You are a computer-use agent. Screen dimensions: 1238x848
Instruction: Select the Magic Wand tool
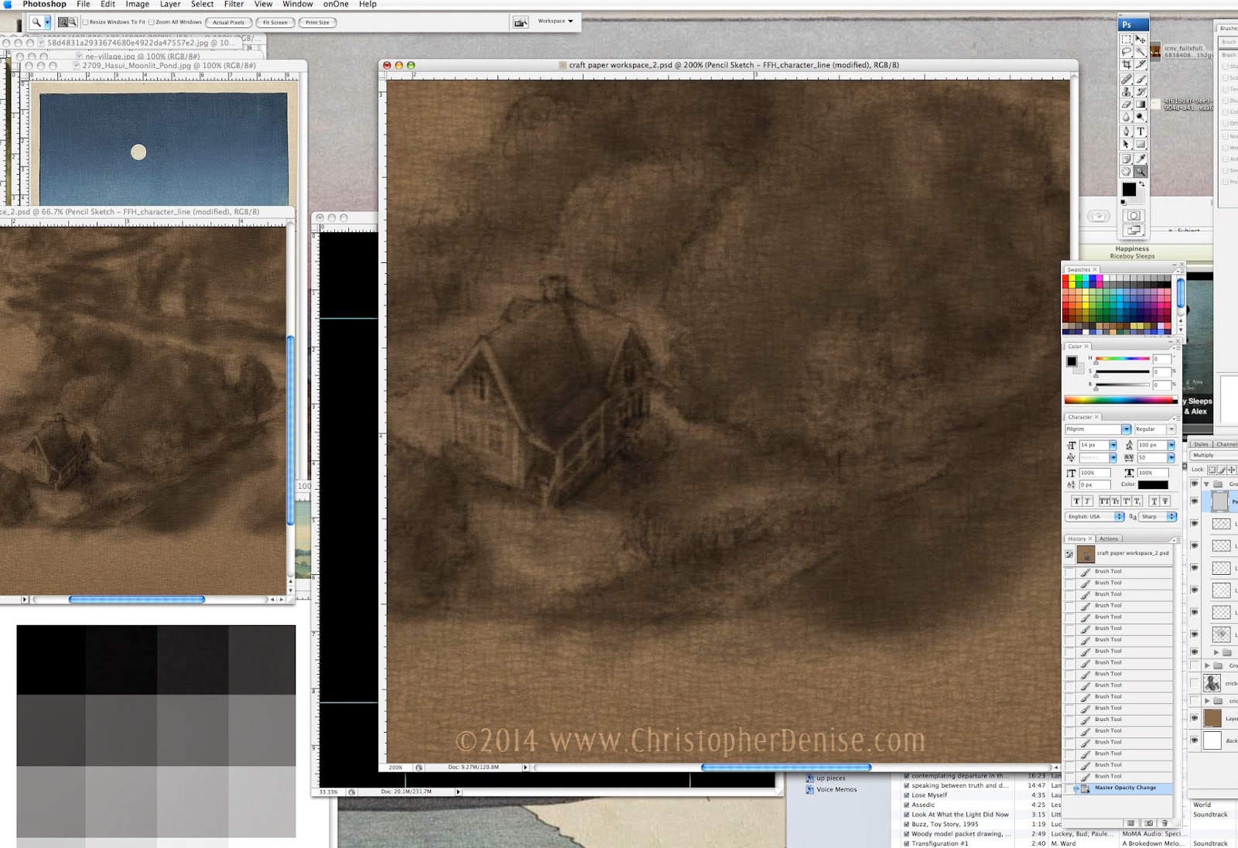coord(1141,52)
